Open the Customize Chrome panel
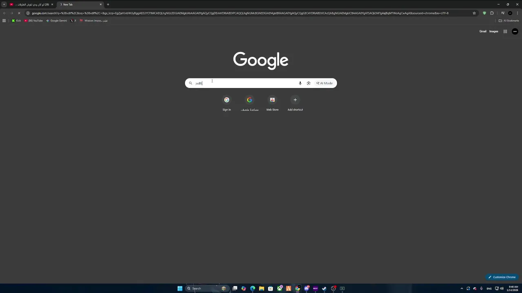The width and height of the screenshot is (522, 293). click(502, 277)
